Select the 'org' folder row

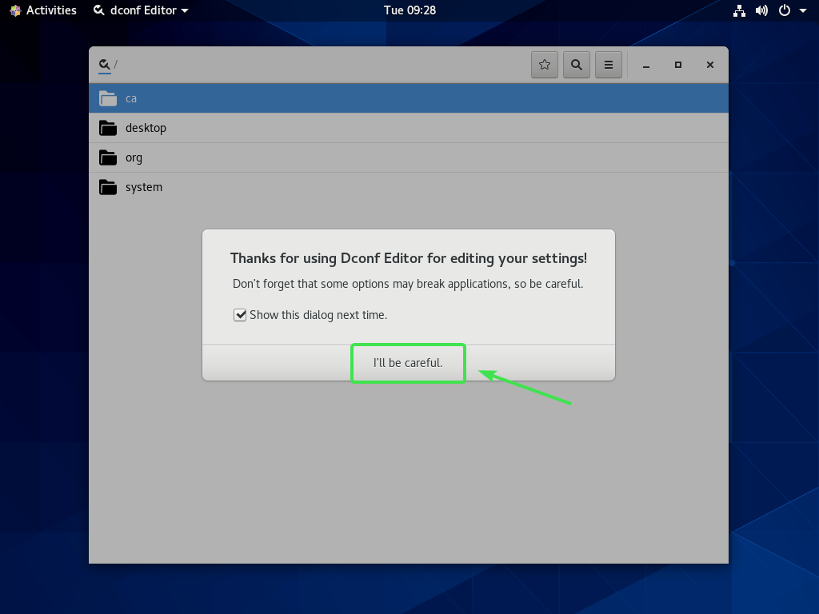tap(408, 157)
